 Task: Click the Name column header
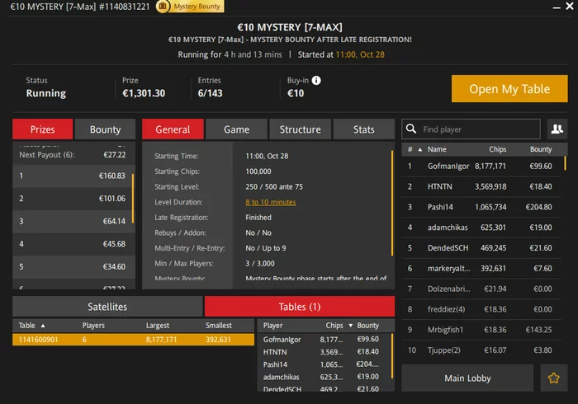(437, 149)
